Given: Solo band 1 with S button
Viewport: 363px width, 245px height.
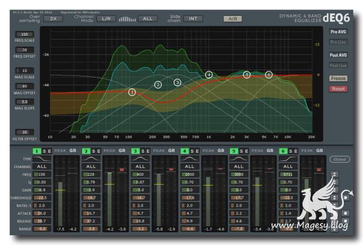Looking at the screenshot, I should [44, 151].
